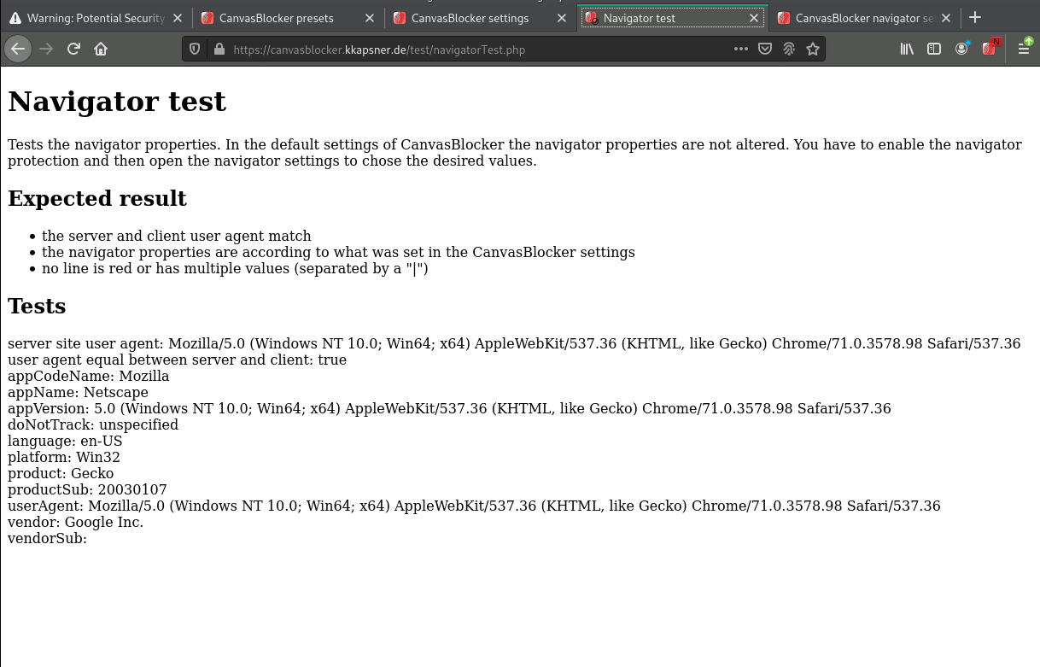Reload the Navigator test page
1040x667 pixels.
coord(73,49)
